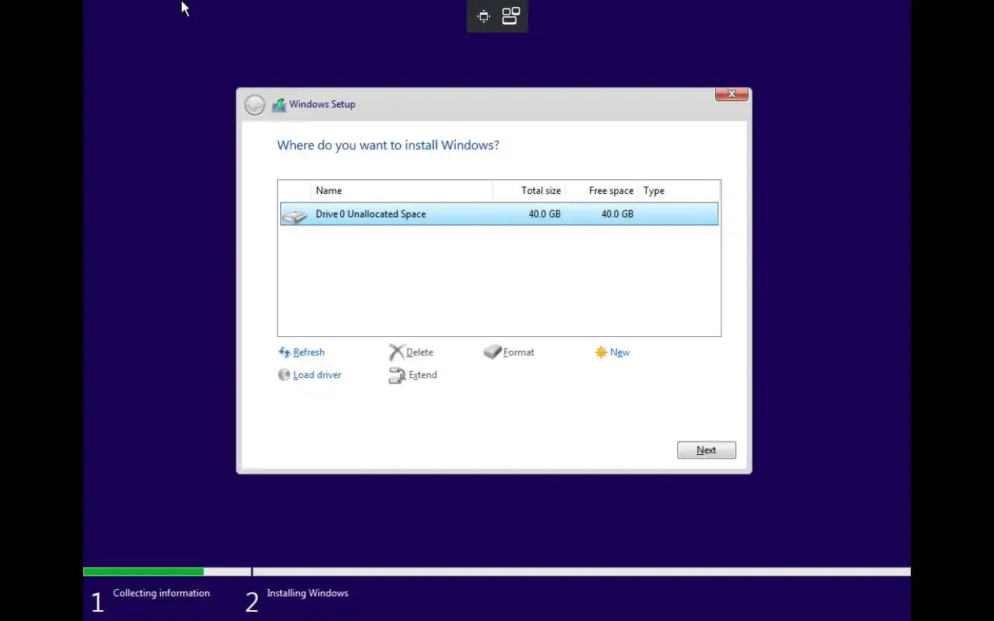Viewport: 994px width, 621px height.
Task: Click the Load driver disc icon
Action: click(x=284, y=375)
